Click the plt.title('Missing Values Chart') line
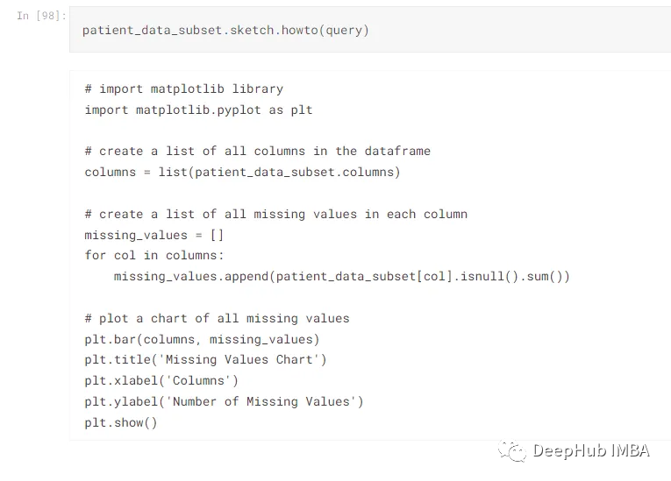 (x=206, y=359)
